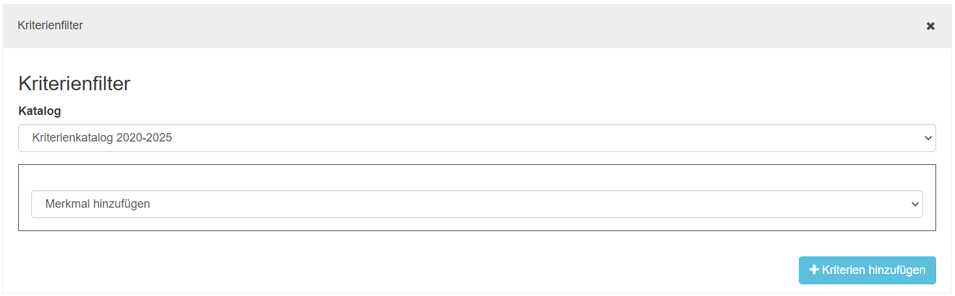Click the large Kriterienfilter heading
This screenshot has width=955, height=296.
click(x=74, y=84)
